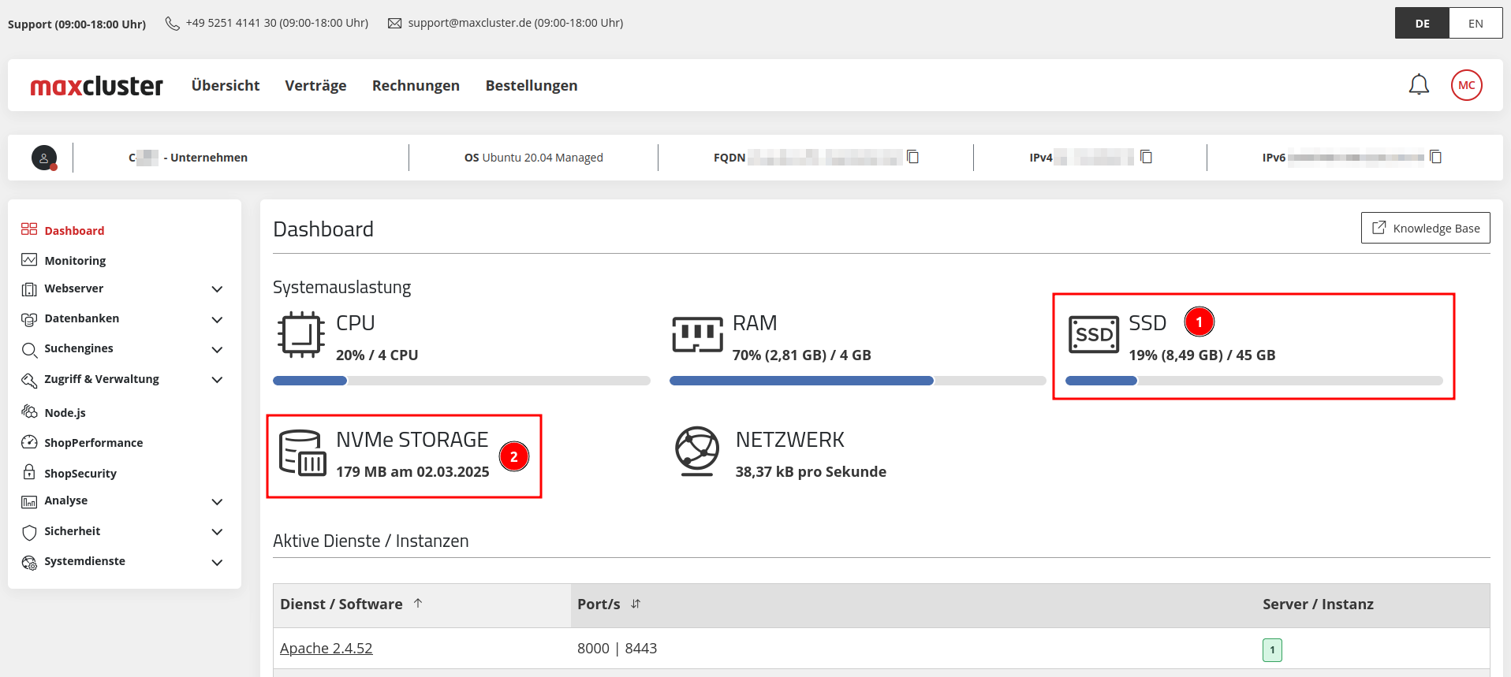This screenshot has height=677, width=1511.
Task: Copy the IPv6 address via copy icon
Action: 1435,157
